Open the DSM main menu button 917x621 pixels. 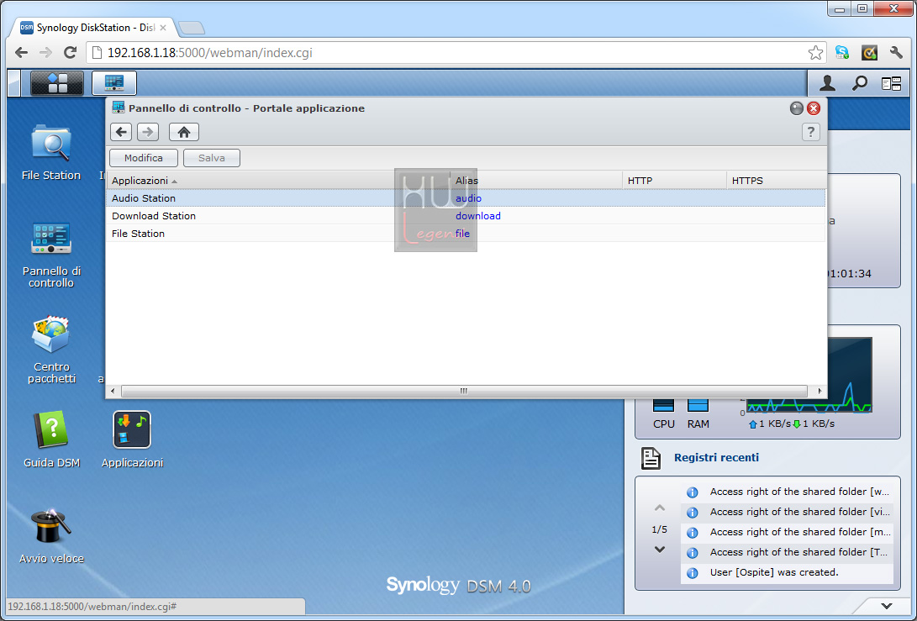point(56,83)
